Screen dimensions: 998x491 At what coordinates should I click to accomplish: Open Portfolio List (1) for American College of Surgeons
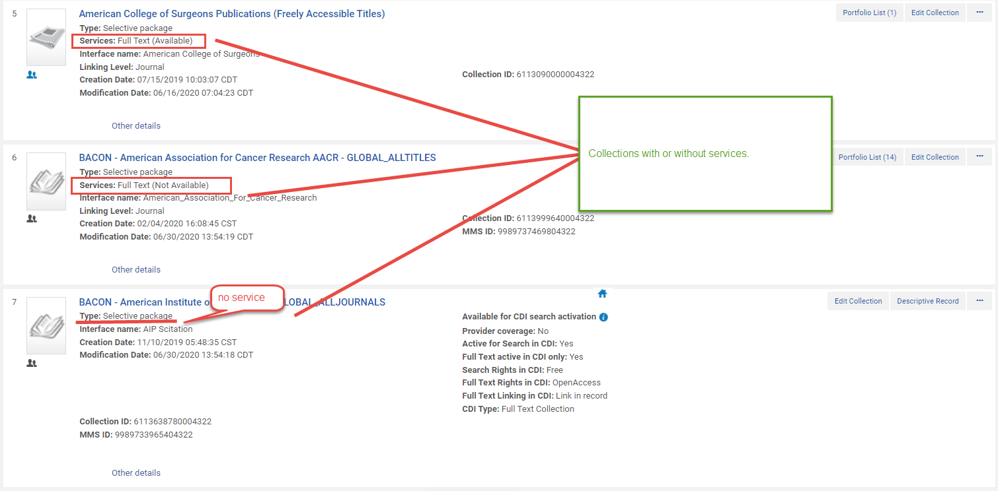[869, 13]
